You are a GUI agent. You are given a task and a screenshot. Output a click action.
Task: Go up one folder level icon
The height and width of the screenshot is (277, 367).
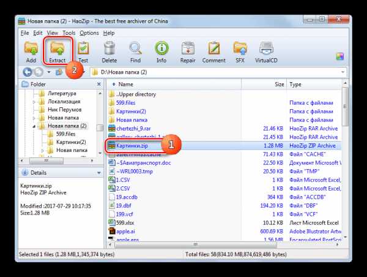59,72
